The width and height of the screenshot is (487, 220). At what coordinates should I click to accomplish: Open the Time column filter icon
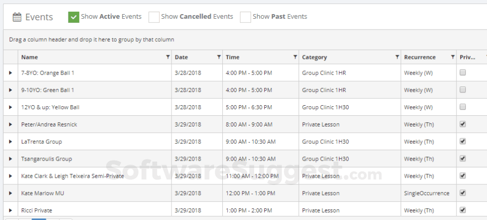[295, 57]
